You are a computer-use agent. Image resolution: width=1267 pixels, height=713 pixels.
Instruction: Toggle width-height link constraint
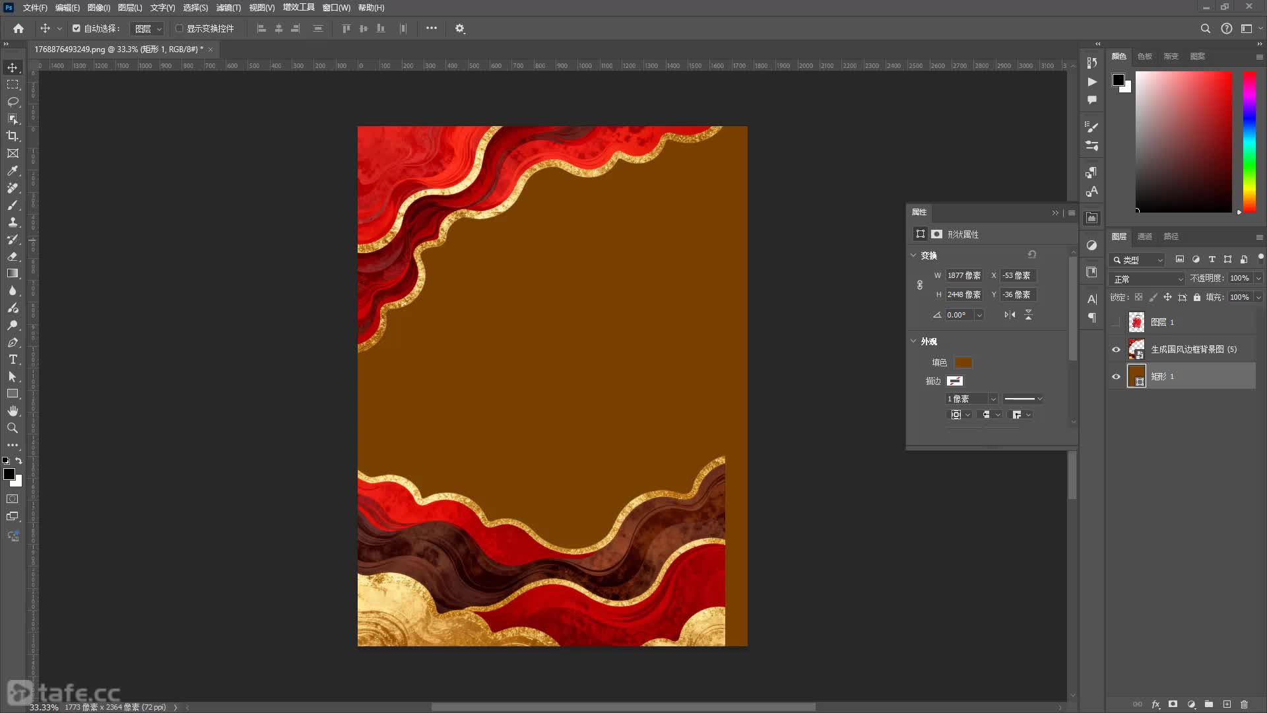[919, 285]
